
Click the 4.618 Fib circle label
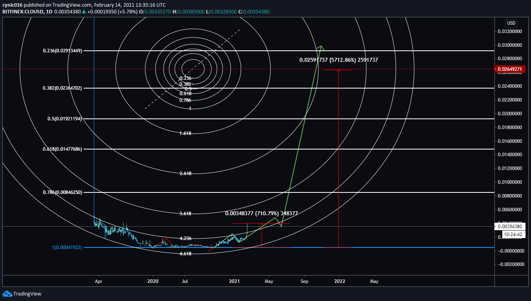point(185,254)
